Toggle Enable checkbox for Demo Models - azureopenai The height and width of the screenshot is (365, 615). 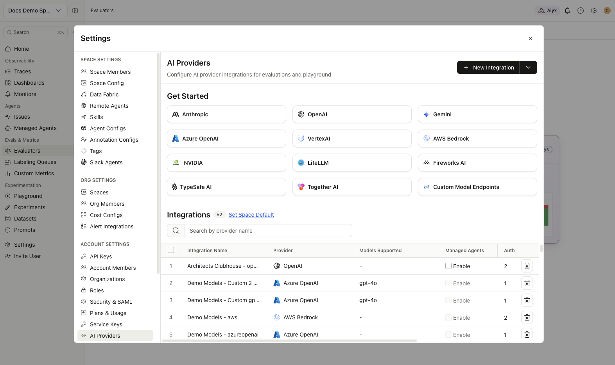(x=448, y=335)
